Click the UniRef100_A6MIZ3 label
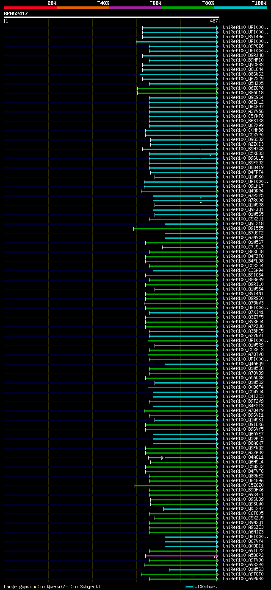This screenshot has height=590, width=271. 243,532
